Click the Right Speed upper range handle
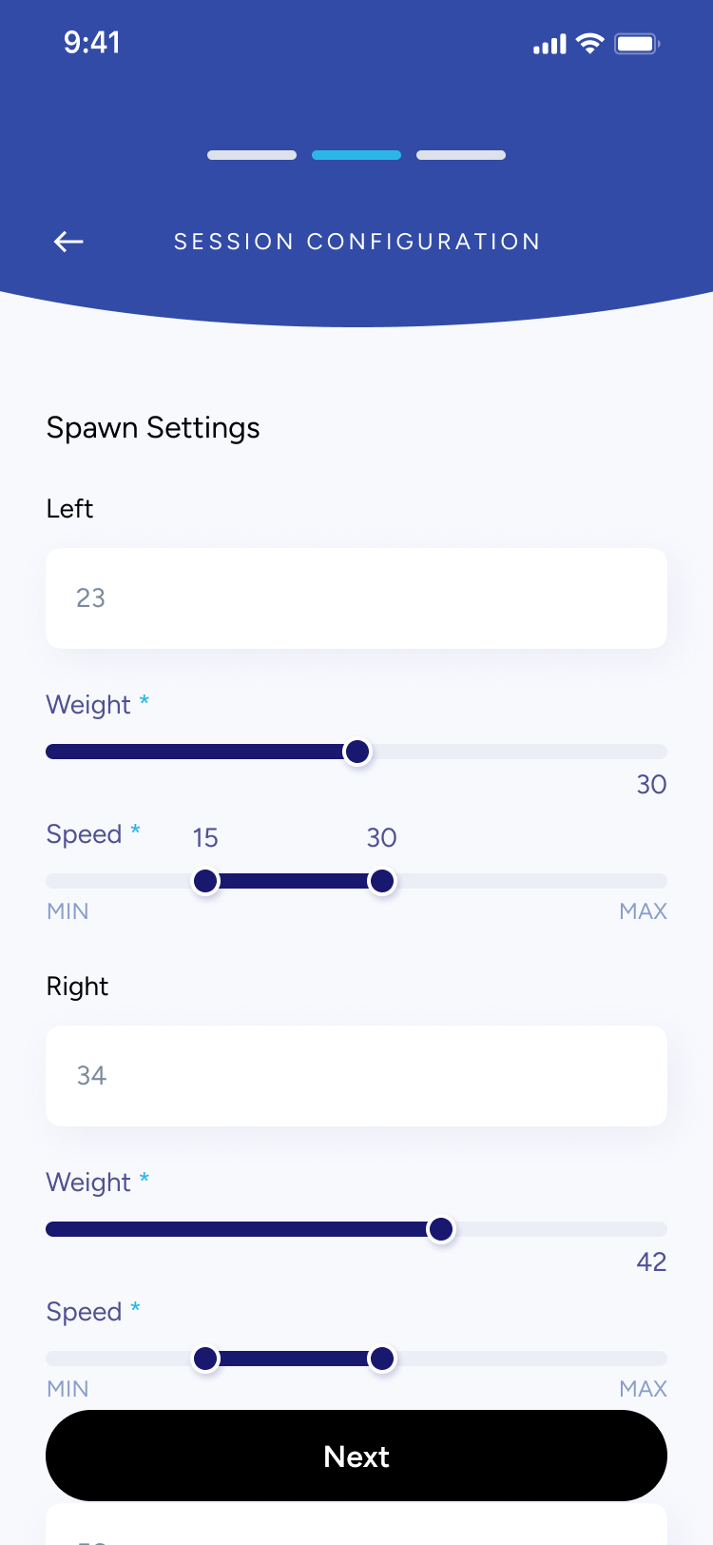Image resolution: width=713 pixels, height=1545 pixels. click(x=382, y=1359)
